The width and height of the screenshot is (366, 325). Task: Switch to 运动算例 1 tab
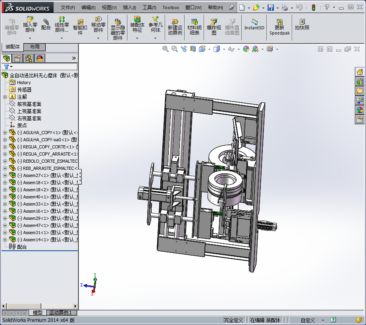[61, 313]
